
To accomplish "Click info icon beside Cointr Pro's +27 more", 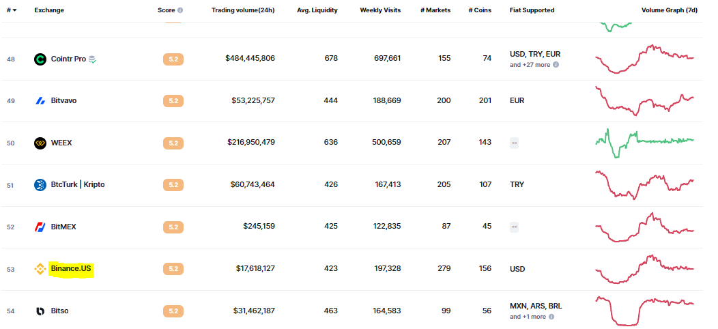I will tap(556, 65).
